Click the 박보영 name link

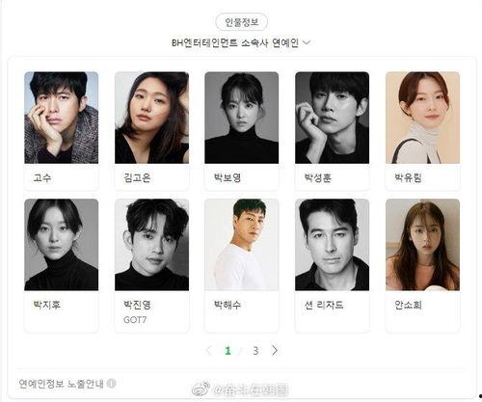[228, 177]
